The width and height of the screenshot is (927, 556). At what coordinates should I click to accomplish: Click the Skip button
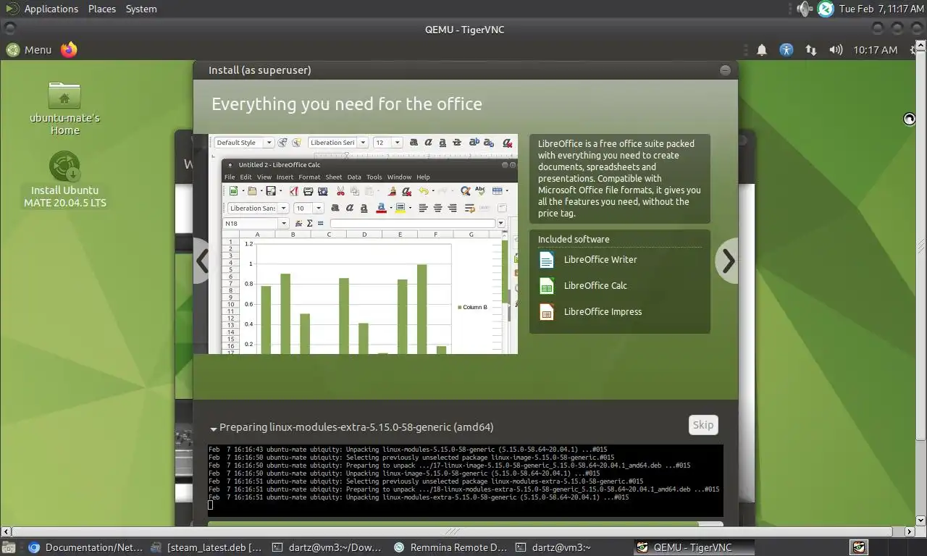pos(703,425)
